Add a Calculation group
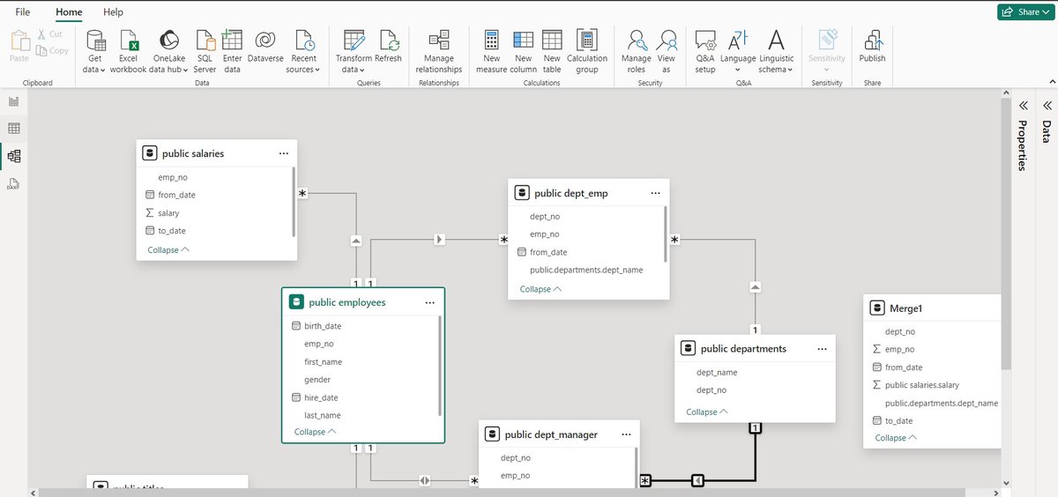Screen dimensions: 1058x497 click(x=587, y=51)
